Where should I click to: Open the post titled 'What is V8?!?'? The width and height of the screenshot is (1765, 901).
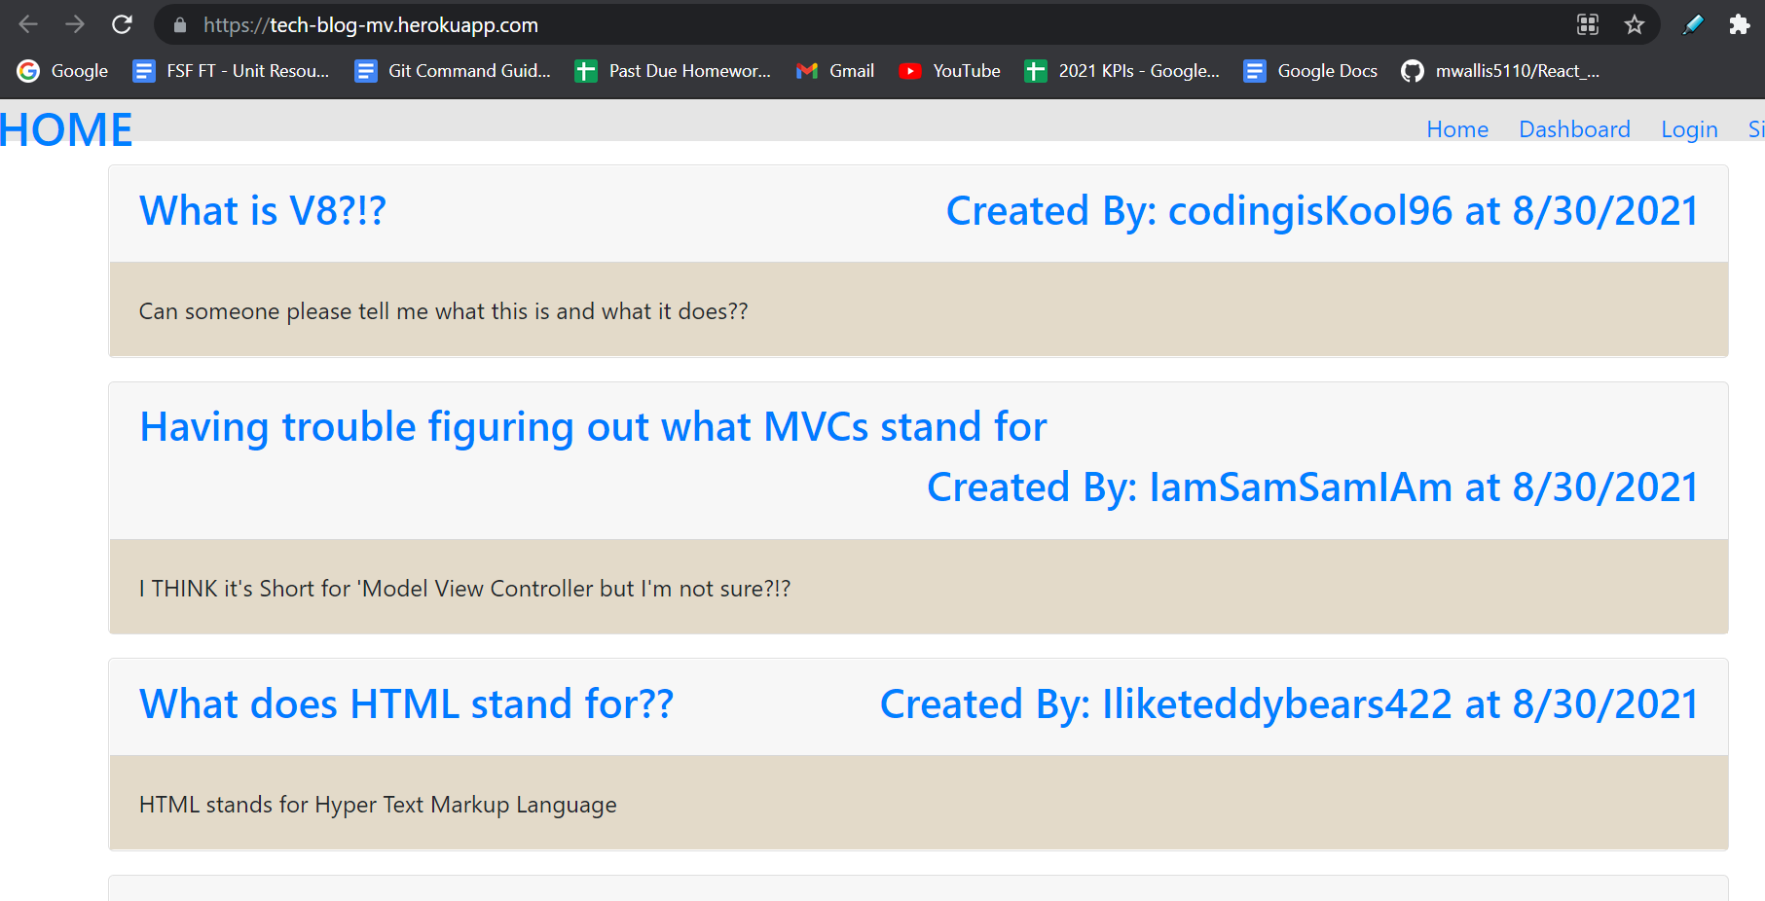coord(263,210)
